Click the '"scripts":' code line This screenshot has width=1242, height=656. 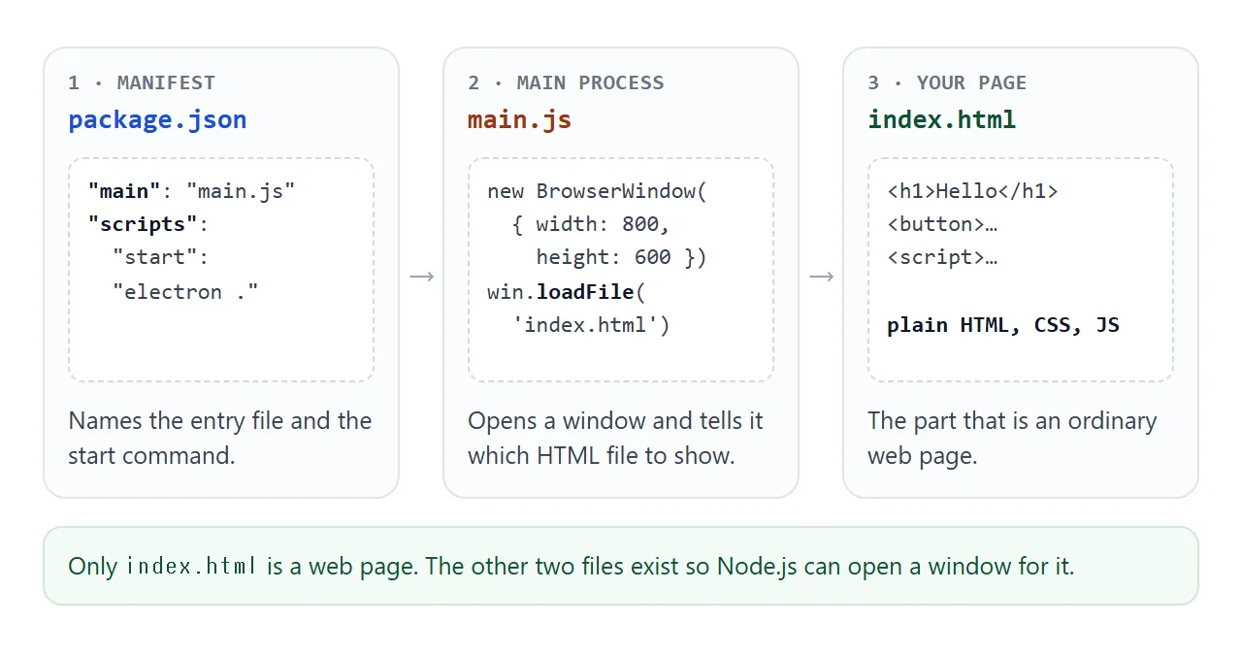[x=148, y=224]
